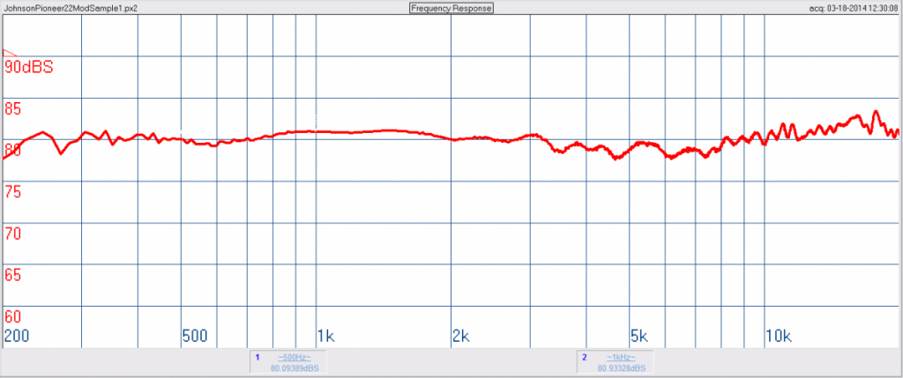Click the 1k frequency axis label
Image resolution: width=903 pixels, height=378 pixels.
click(325, 336)
